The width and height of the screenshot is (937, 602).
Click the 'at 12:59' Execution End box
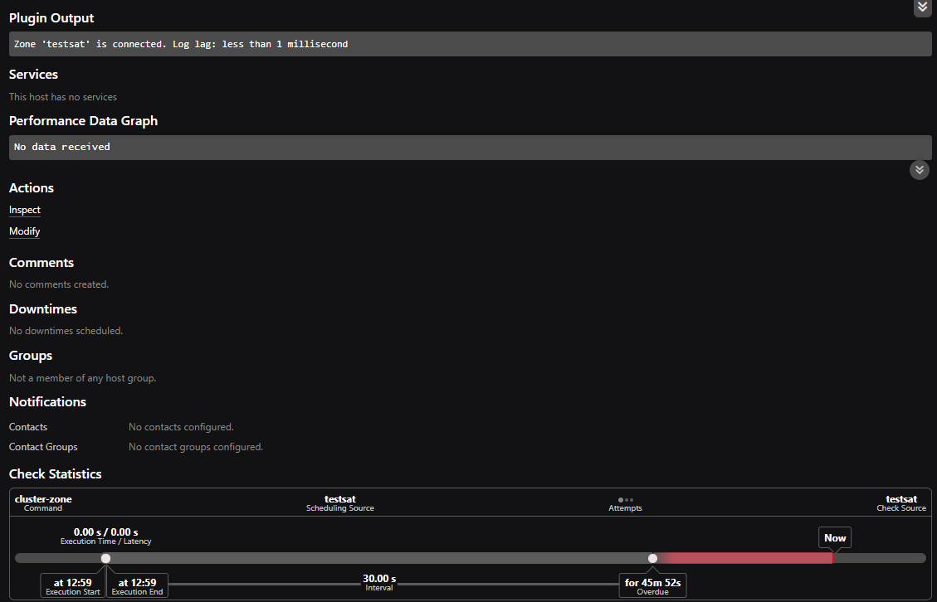(x=138, y=585)
